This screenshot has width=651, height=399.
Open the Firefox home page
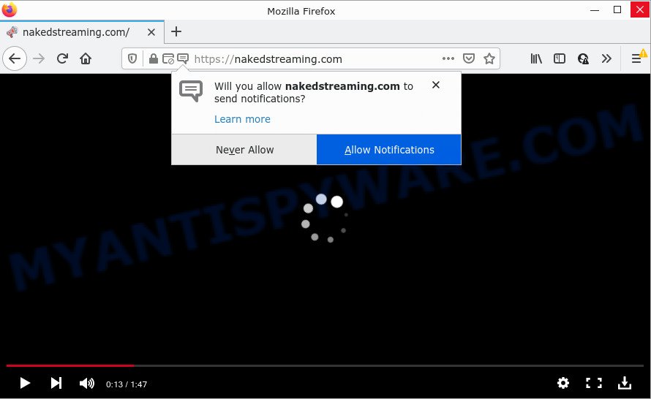[x=86, y=59]
